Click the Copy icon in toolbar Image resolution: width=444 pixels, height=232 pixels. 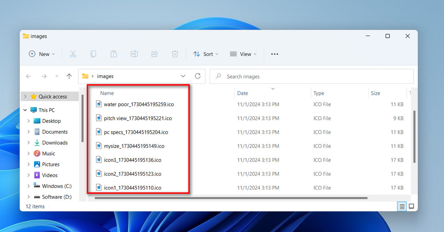(x=93, y=54)
